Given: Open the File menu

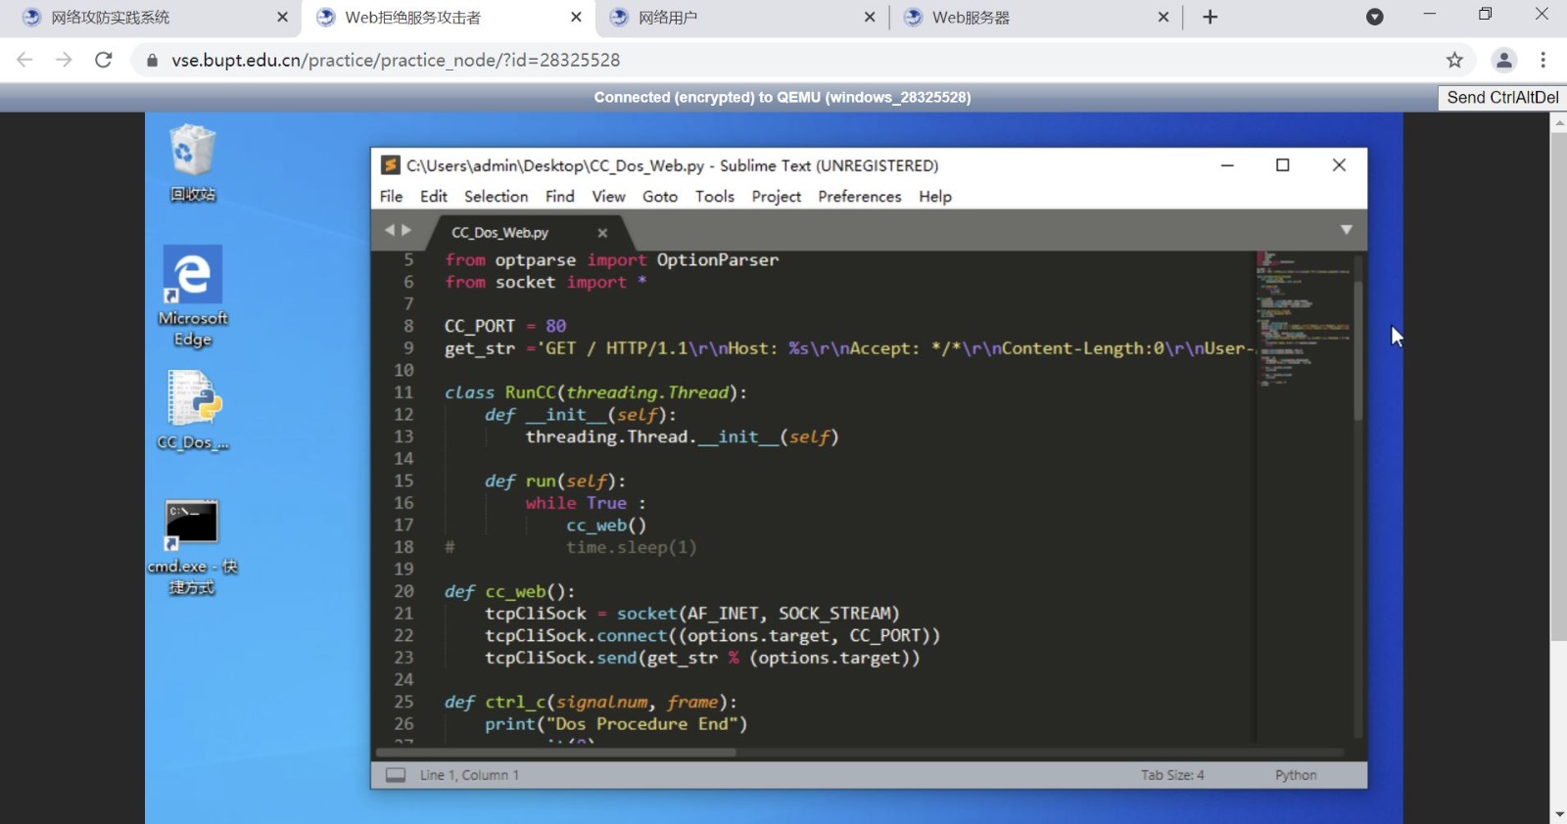Looking at the screenshot, I should [391, 197].
